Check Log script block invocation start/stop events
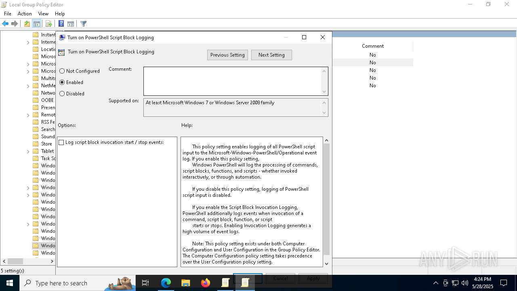Viewport: 517px width, 291px height. (61, 143)
